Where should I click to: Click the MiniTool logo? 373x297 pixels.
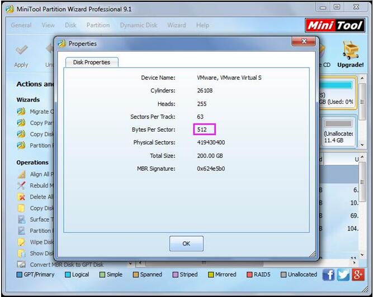click(x=335, y=25)
